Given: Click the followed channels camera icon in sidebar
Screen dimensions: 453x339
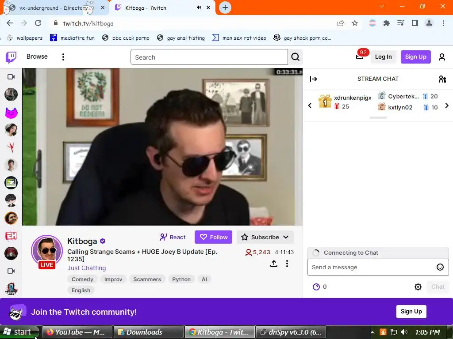Looking at the screenshot, I should click(11, 77).
